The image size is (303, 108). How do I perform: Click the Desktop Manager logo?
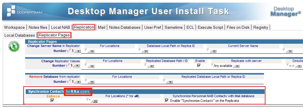286,11
